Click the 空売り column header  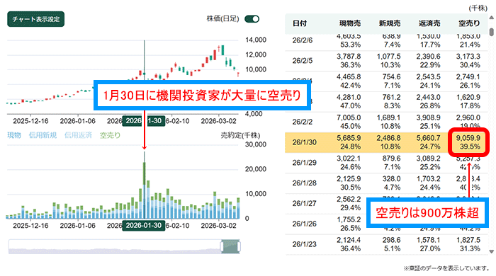coord(469,23)
